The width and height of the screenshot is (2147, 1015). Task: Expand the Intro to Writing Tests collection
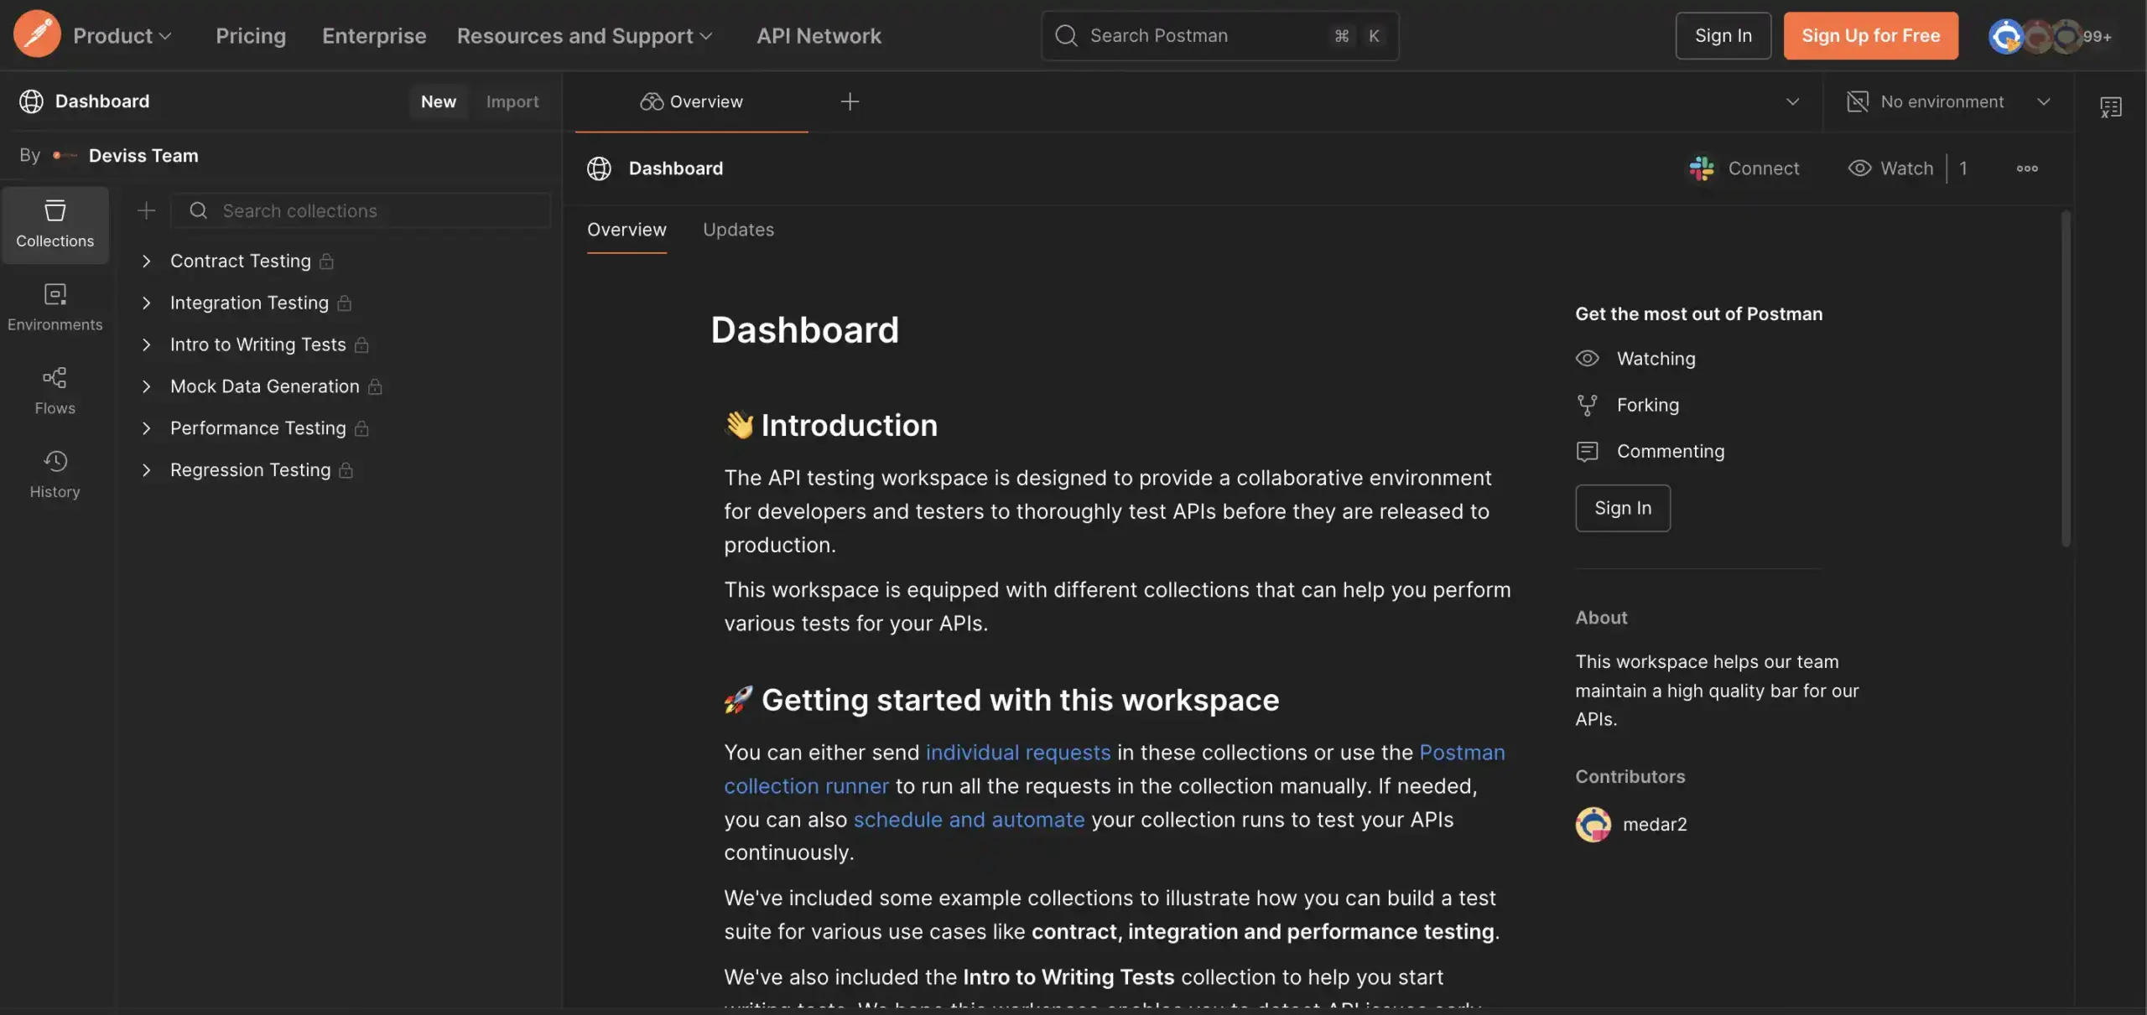coord(146,345)
